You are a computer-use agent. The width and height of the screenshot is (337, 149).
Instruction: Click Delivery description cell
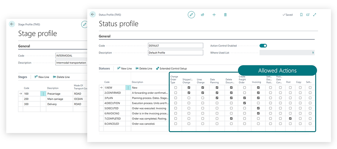[x=59, y=104]
